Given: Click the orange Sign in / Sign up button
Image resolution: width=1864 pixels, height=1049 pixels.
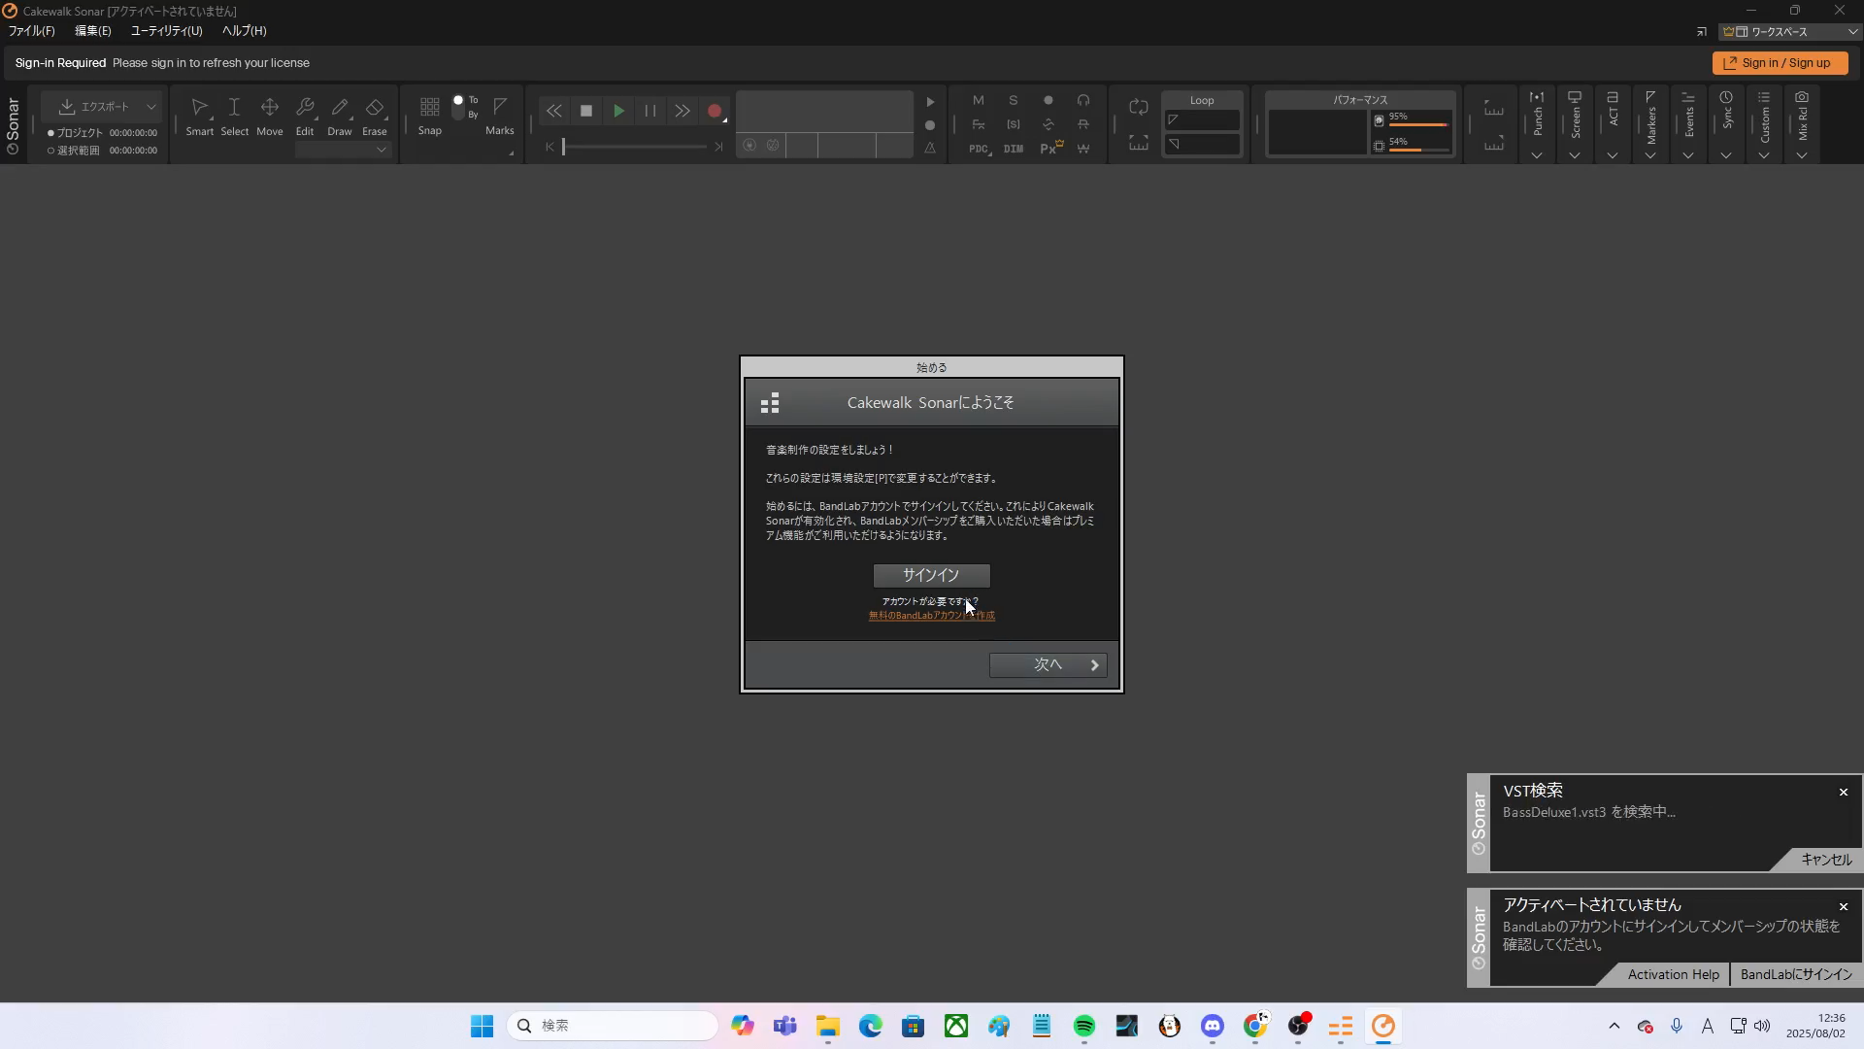Looking at the screenshot, I should [x=1780, y=63].
